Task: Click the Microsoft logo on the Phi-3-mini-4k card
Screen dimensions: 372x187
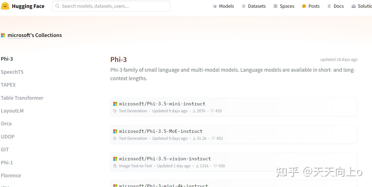Action: [x=115, y=185]
